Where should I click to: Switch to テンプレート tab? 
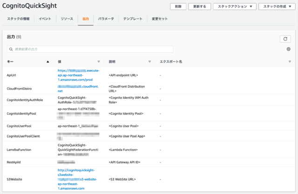133,19
